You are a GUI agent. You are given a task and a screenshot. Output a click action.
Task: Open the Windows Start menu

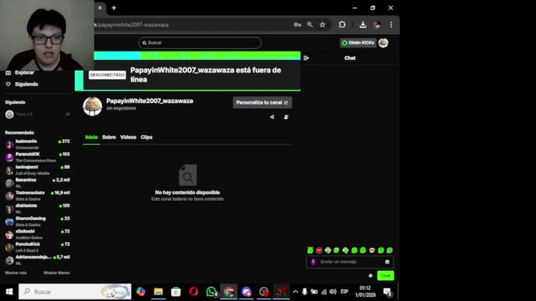[9, 291]
